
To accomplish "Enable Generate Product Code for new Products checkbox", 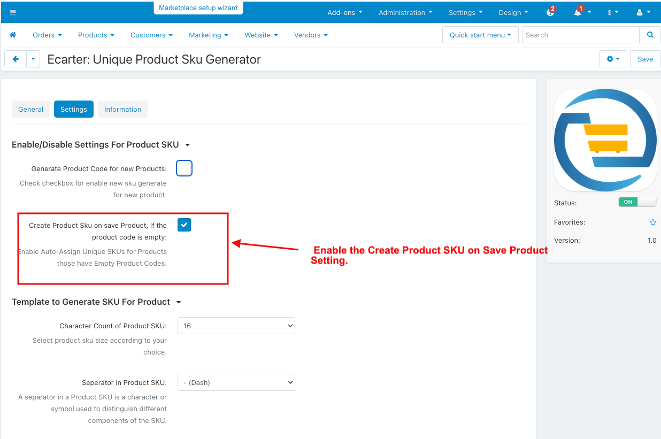I will [x=184, y=168].
